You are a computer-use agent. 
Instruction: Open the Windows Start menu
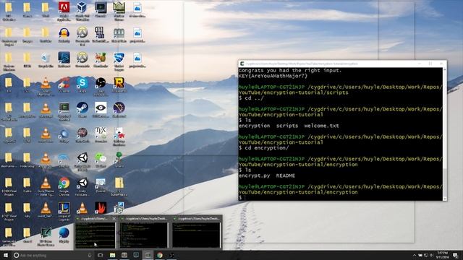point(5,255)
